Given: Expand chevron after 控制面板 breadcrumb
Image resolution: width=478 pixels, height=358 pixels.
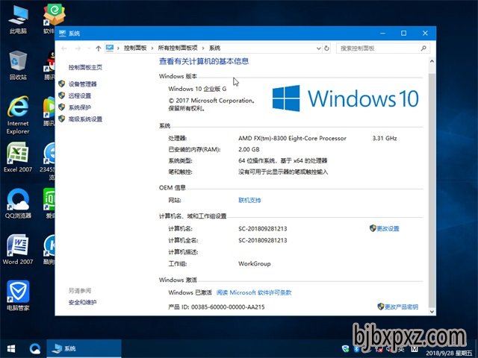Looking at the screenshot, I should pos(152,48).
